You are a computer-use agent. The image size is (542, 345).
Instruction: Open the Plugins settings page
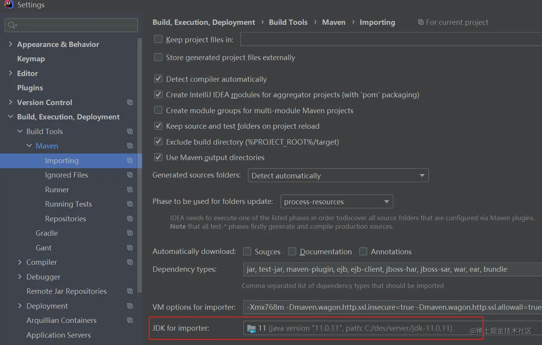click(30, 88)
